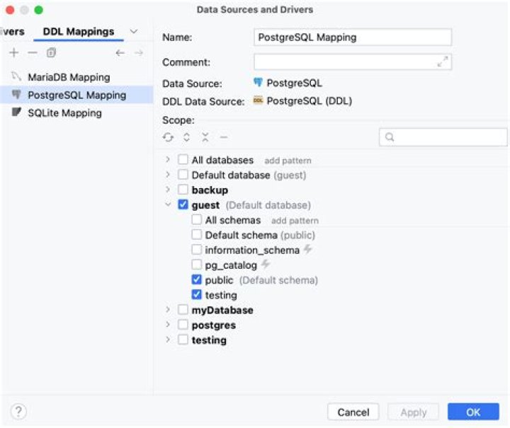Image resolution: width=510 pixels, height=428 pixels.
Task: Remove the selected mapping with the minus icon
Action: pos(33,52)
